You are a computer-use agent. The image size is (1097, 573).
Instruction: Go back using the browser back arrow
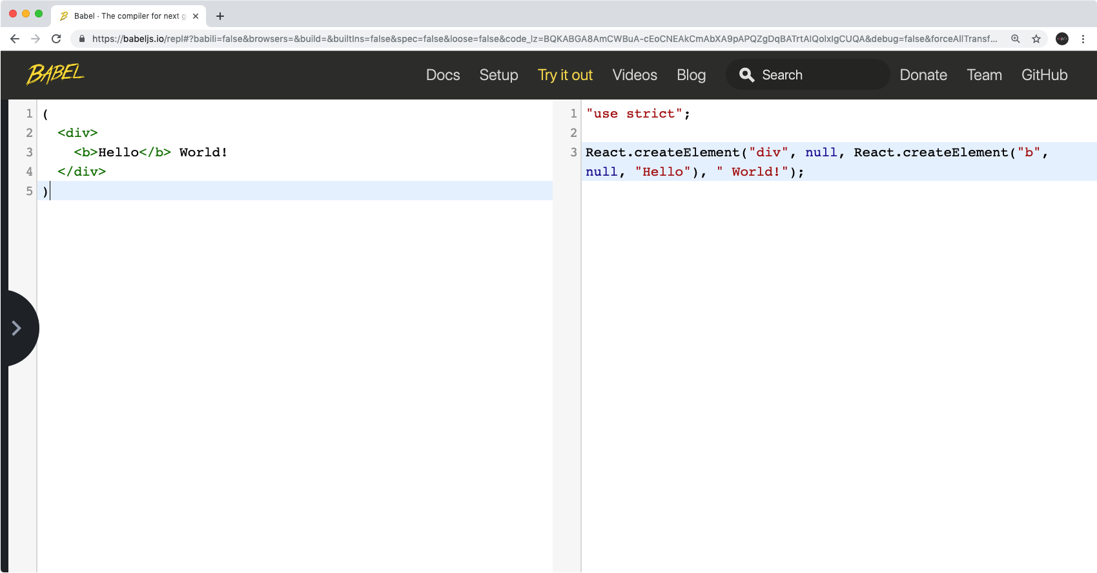15,39
